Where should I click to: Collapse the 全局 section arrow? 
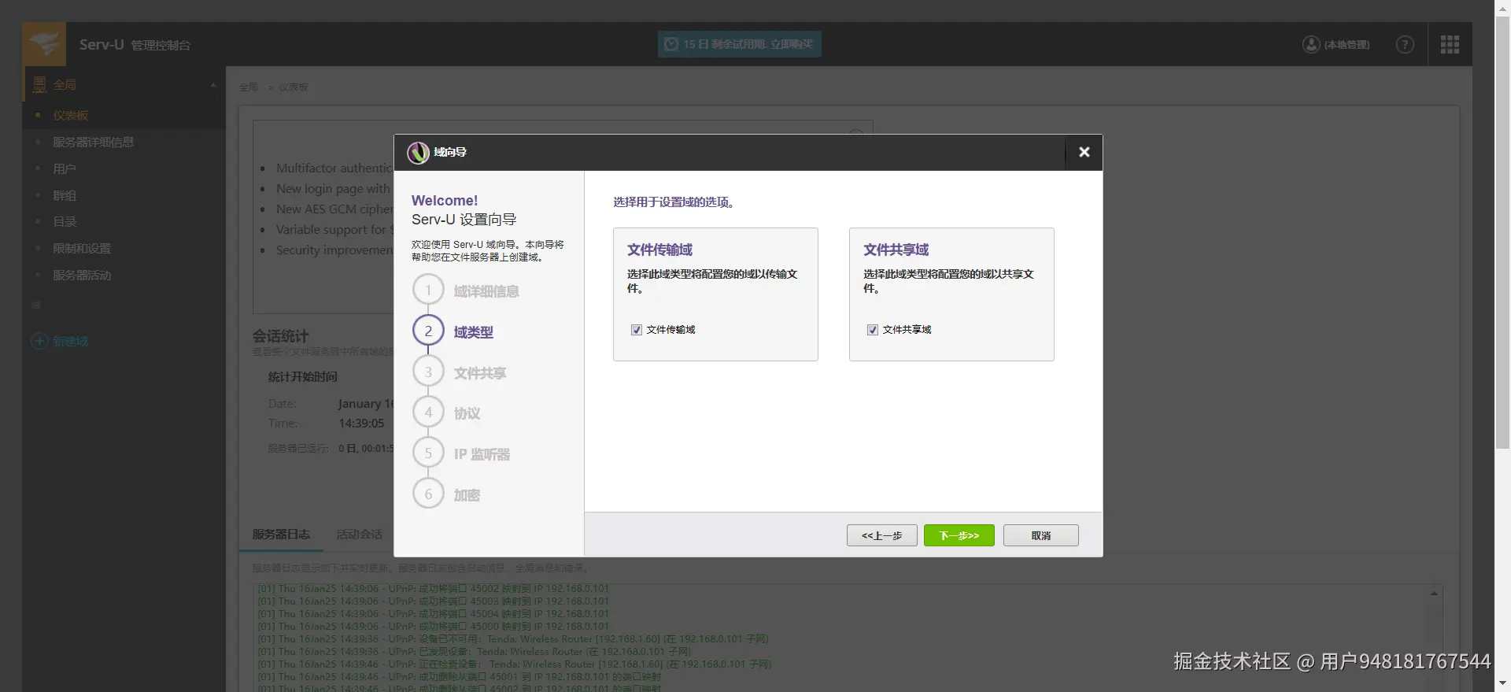(x=212, y=85)
